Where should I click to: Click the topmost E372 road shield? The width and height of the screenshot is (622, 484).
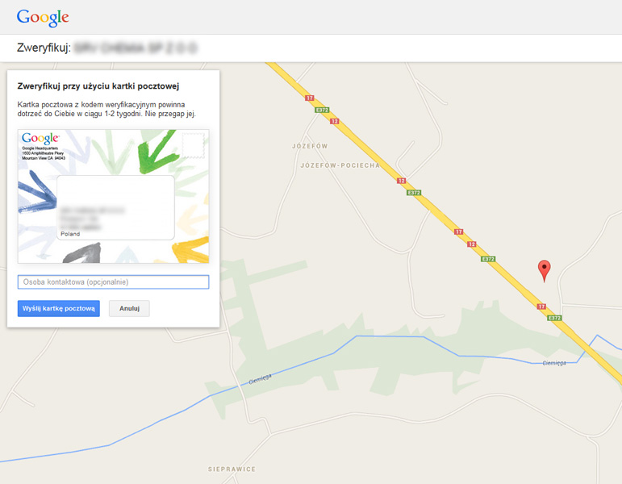[322, 110]
